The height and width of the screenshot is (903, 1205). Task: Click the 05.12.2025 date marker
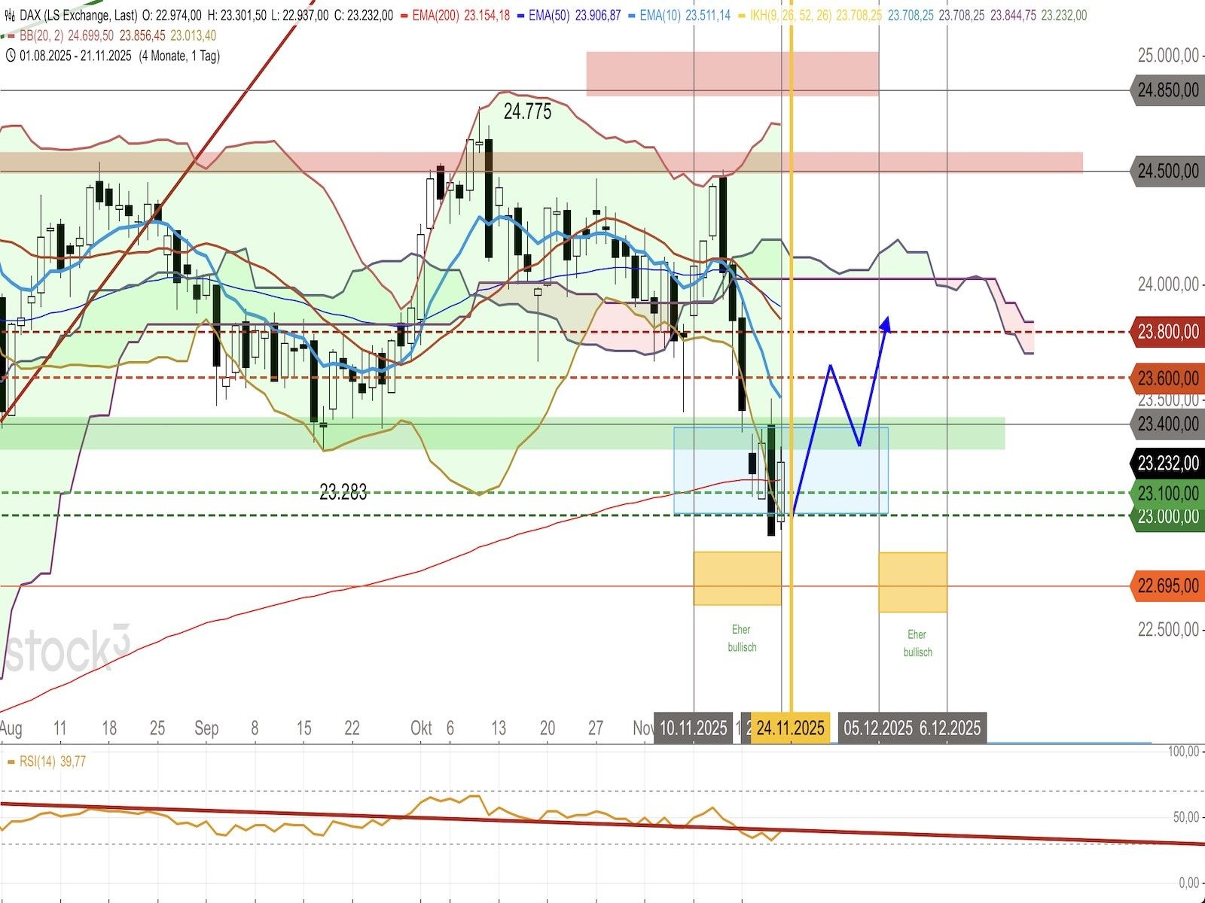coord(877,728)
